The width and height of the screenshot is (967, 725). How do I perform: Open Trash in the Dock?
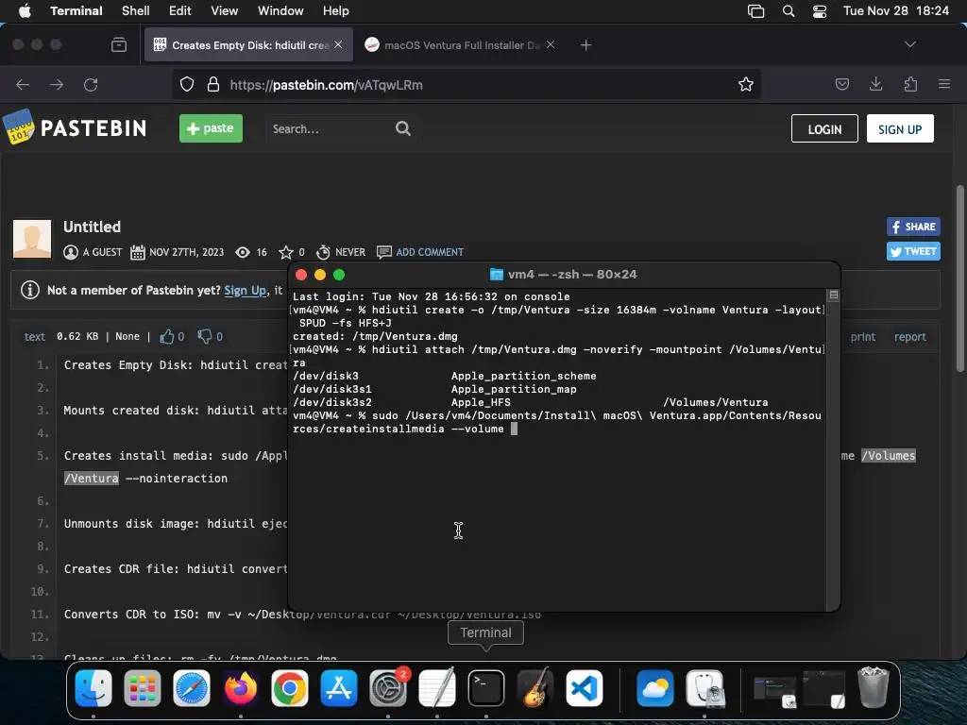coord(874,687)
